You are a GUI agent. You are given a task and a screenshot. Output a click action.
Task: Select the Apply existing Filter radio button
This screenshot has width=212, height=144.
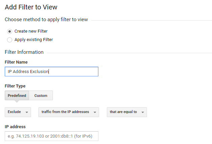[x=9, y=40]
